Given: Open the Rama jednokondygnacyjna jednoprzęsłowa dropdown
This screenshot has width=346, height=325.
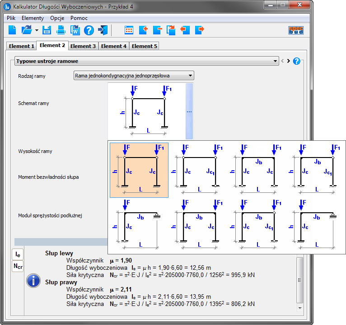Looking at the screenshot, I should (x=134, y=76).
